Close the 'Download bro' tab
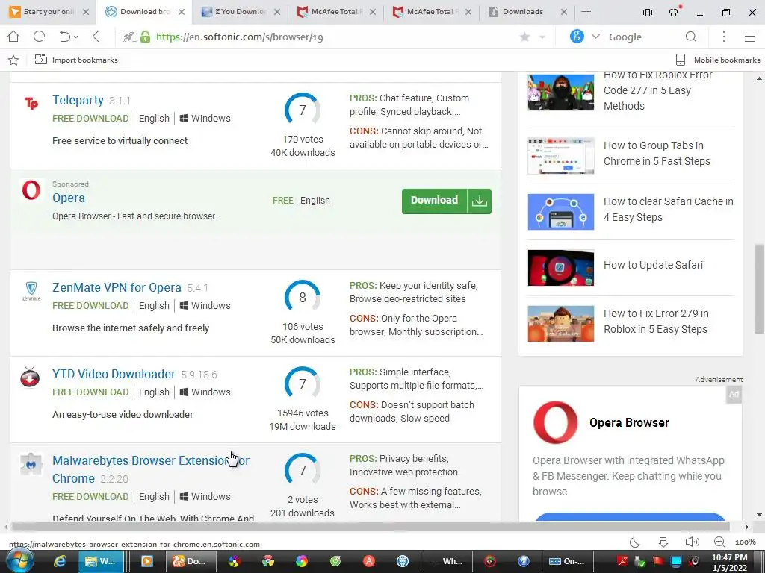Image resolution: width=765 pixels, height=573 pixels. (182, 12)
